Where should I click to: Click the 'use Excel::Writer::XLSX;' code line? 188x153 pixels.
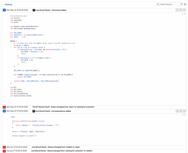21,96
